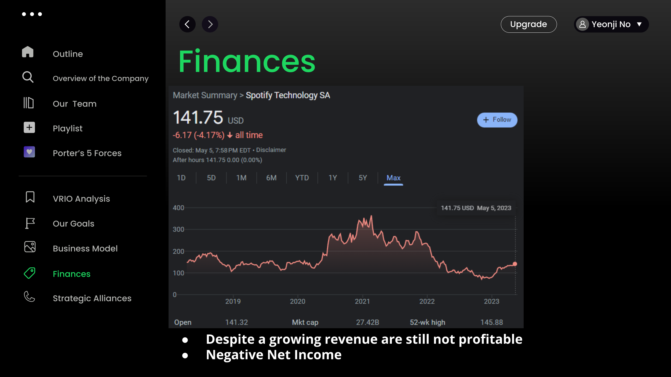Switch chart to 5D range
This screenshot has width=671, height=377.
coord(211,178)
